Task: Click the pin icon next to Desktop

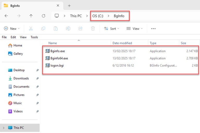Action: [x=37, y=70]
